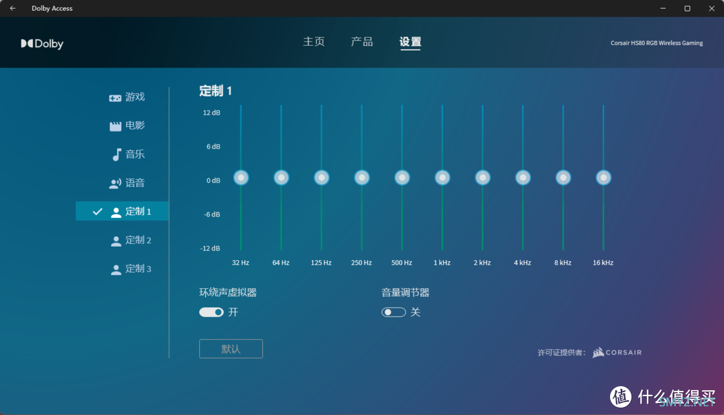Select the 音乐 sound profile

123,154
